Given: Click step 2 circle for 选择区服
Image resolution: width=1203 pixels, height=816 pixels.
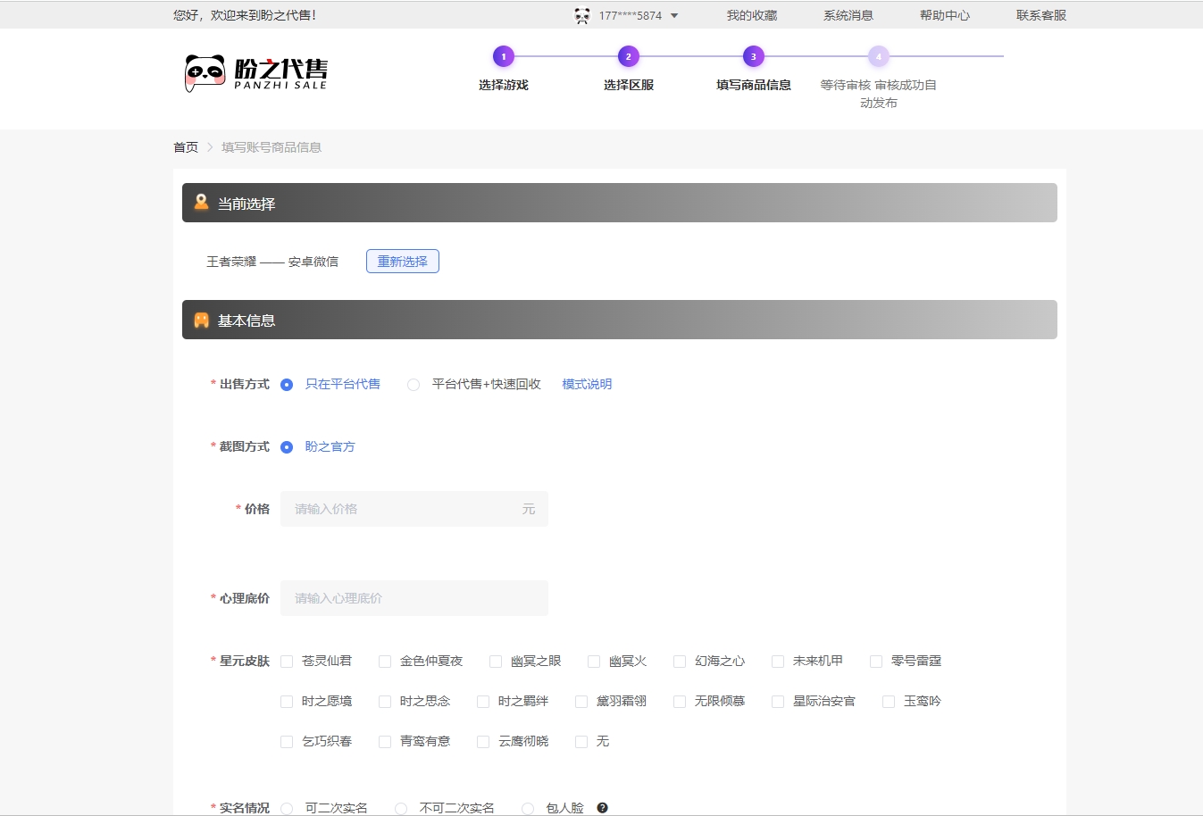Looking at the screenshot, I should click(x=629, y=56).
